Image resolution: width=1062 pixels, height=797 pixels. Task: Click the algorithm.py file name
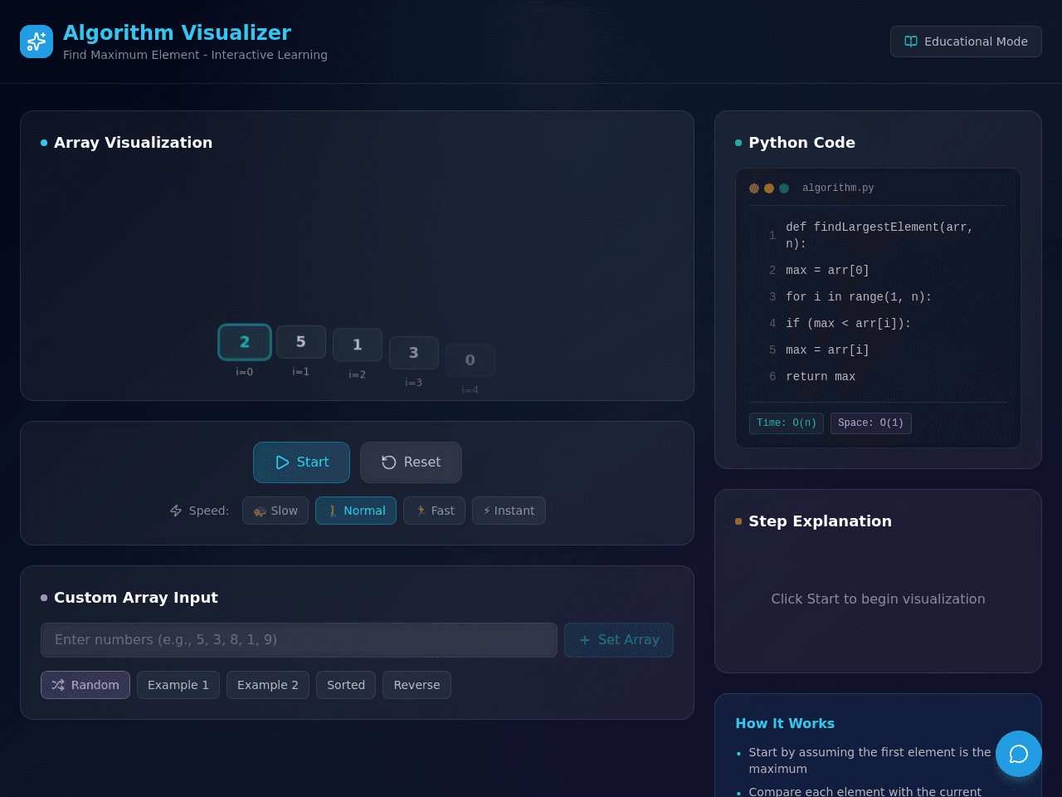(838, 188)
